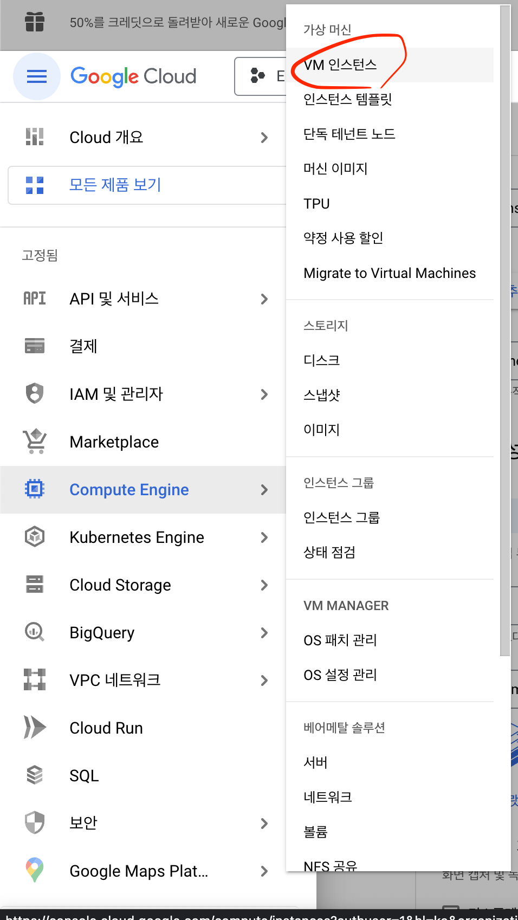The width and height of the screenshot is (518, 920).
Task: Click the Marketplace shopping cart icon
Action: coord(35,441)
